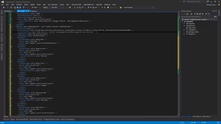The width and height of the screenshot is (221, 124).
Task: Expand the Program.cs node
Action: pyautogui.click(x=184, y=34)
